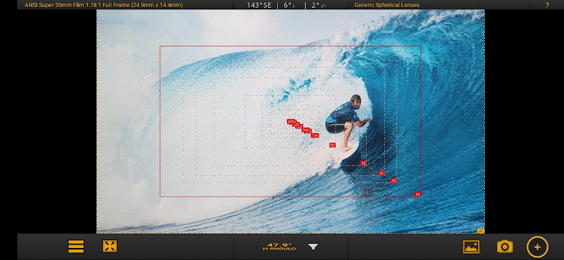Change the ANSI Super 35mm Film format

104,5
